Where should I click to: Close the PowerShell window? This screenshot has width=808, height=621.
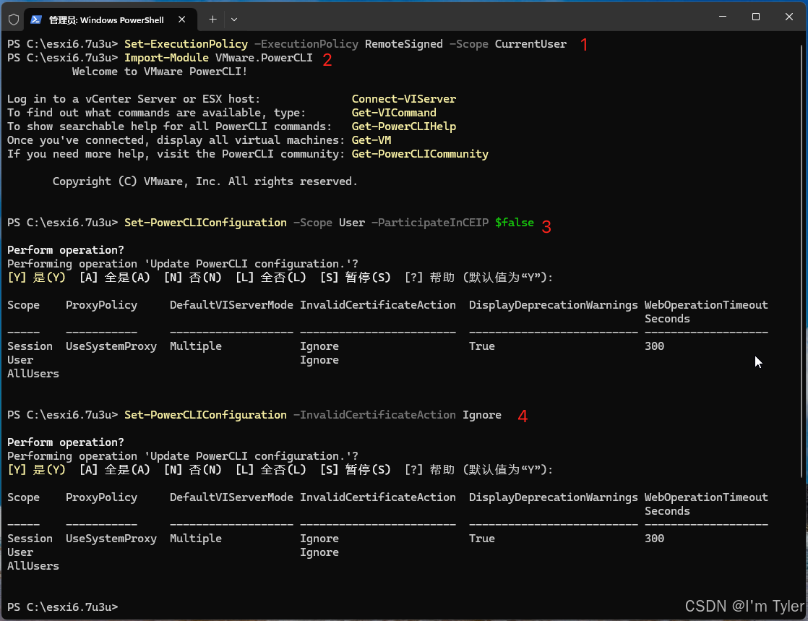point(789,17)
